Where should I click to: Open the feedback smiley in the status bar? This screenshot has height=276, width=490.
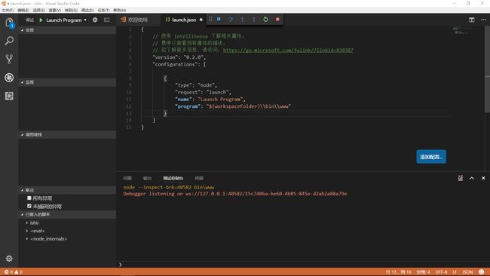pyautogui.click(x=482, y=271)
